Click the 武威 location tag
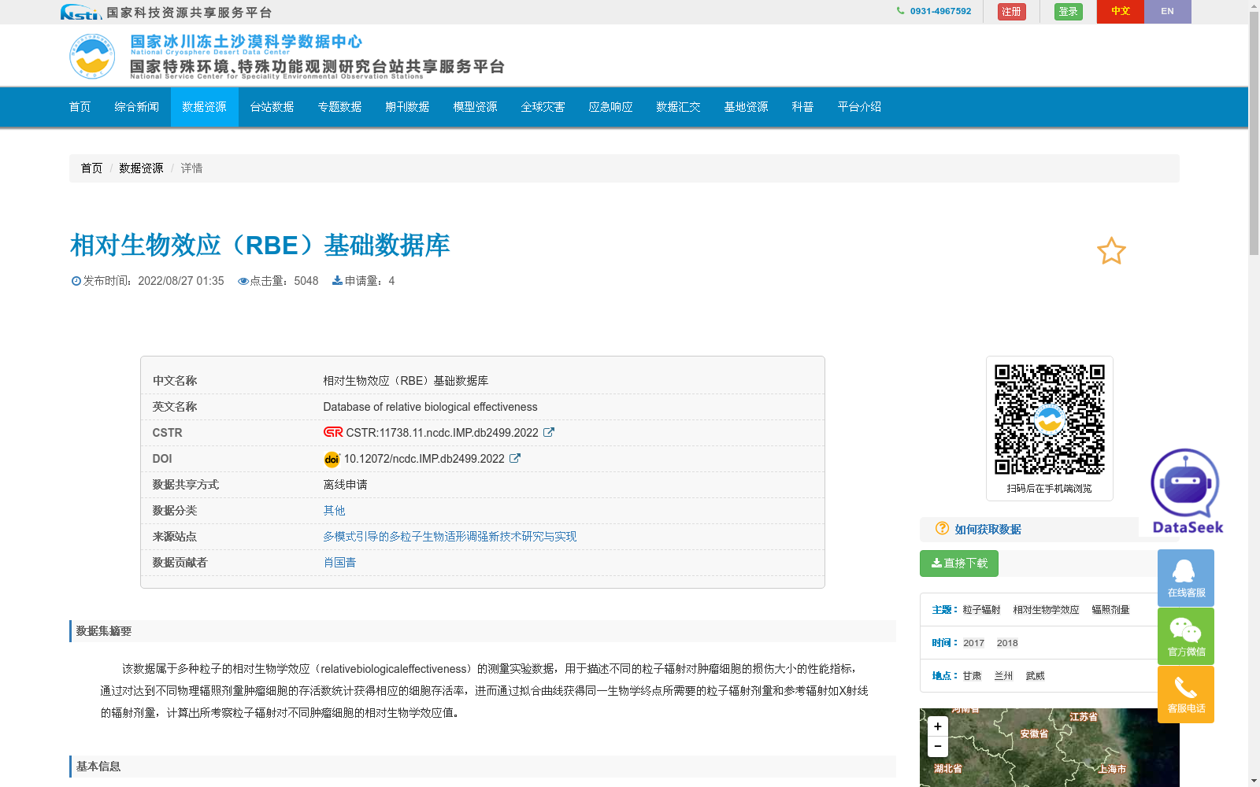 click(x=1035, y=676)
